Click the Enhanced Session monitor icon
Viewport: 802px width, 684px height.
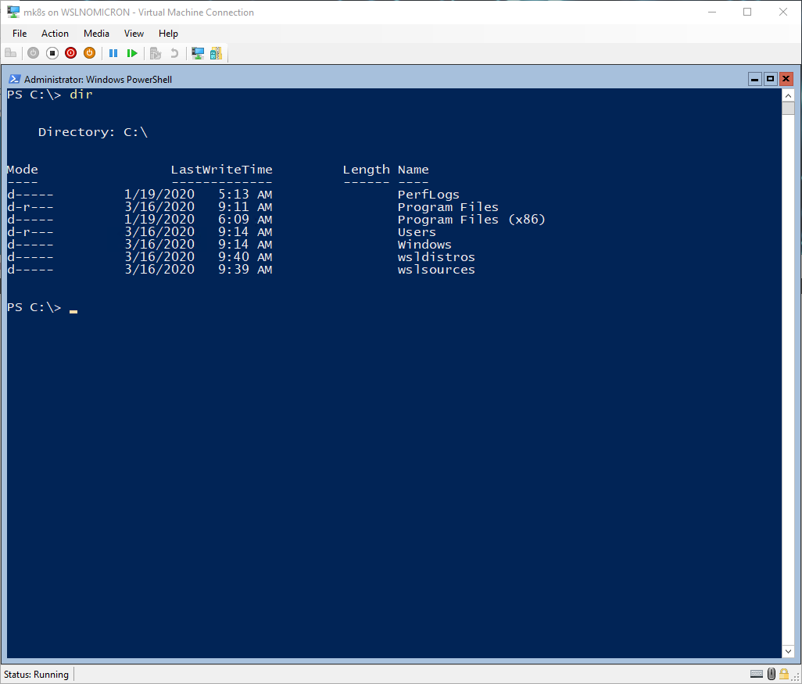[x=198, y=53]
